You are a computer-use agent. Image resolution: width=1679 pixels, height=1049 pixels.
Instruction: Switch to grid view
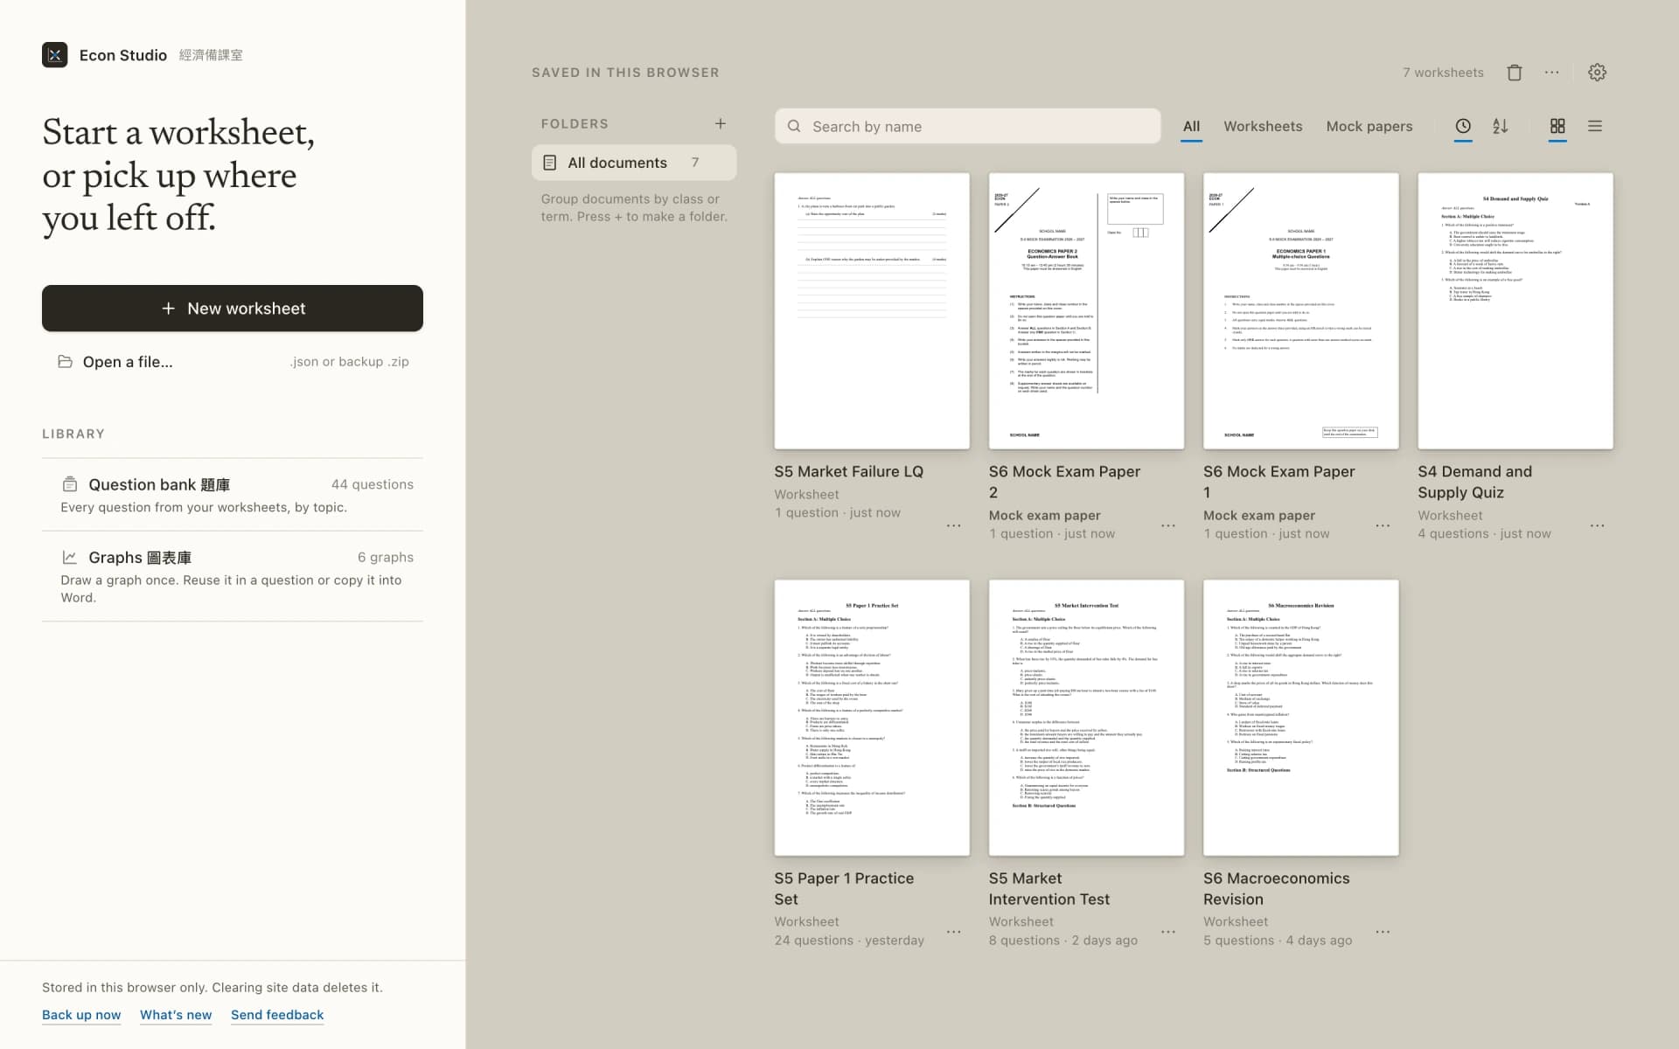tap(1557, 126)
